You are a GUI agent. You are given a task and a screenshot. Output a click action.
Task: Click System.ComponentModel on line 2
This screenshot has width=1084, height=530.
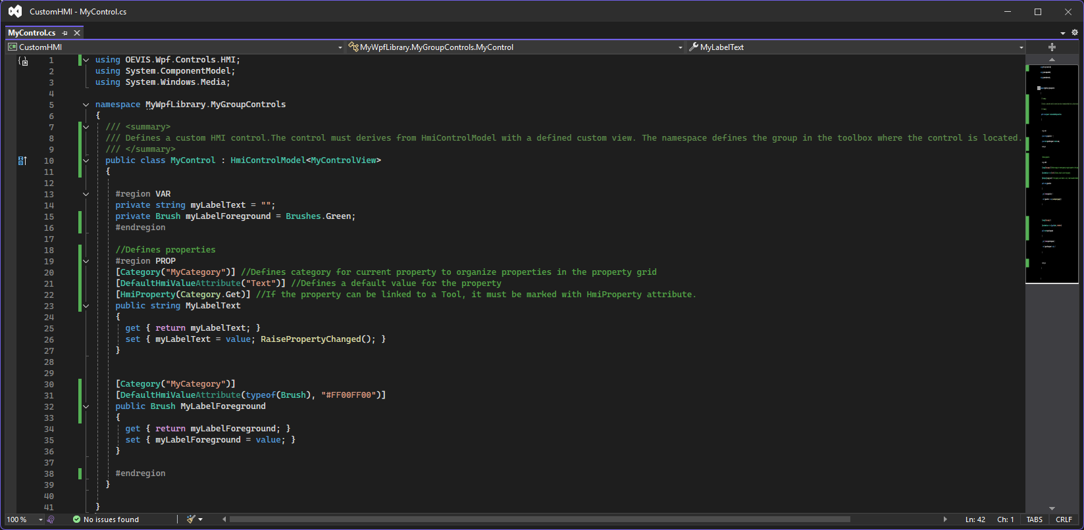tap(178, 71)
